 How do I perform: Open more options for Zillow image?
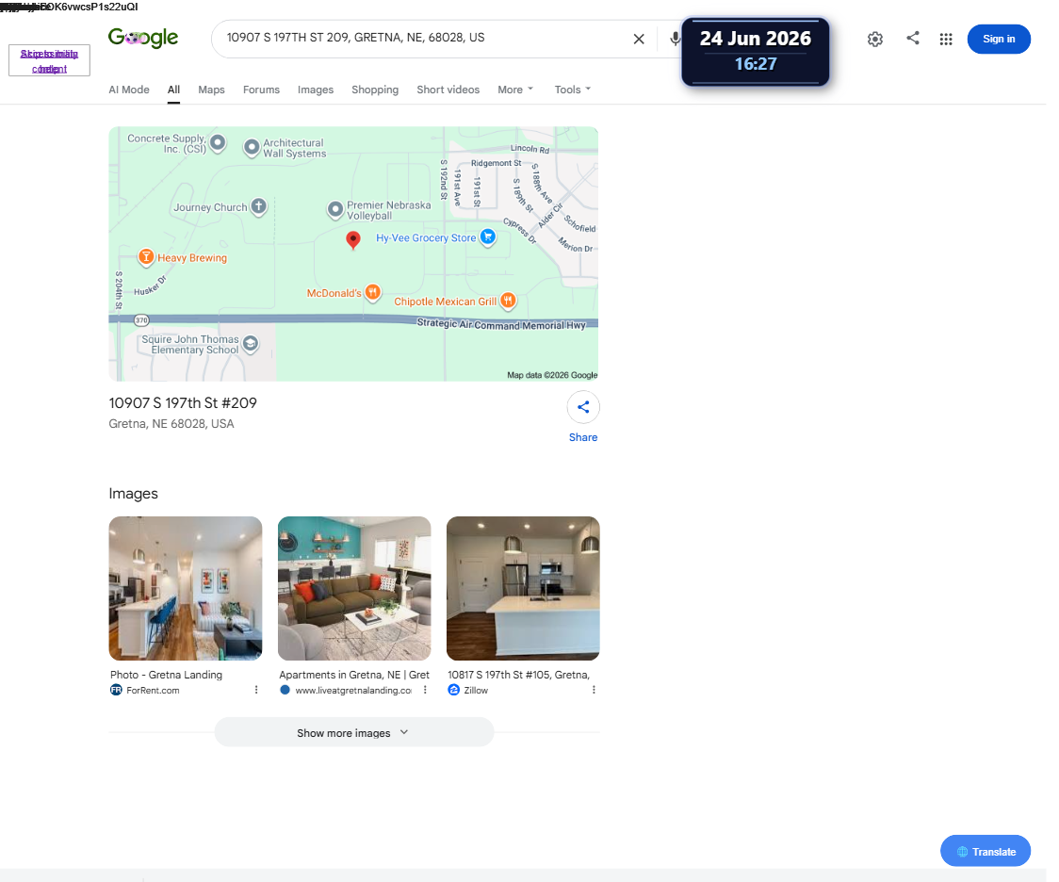point(594,690)
